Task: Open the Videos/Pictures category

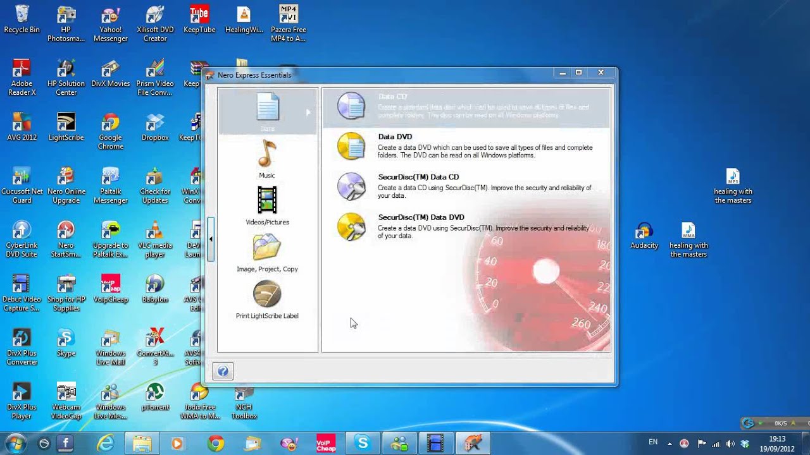Action: pyautogui.click(x=267, y=205)
